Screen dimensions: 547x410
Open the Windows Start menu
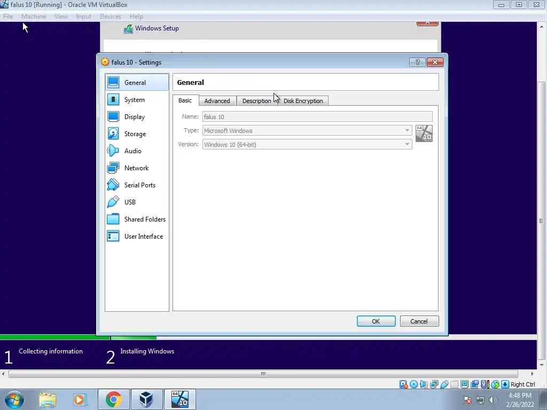[x=14, y=399]
